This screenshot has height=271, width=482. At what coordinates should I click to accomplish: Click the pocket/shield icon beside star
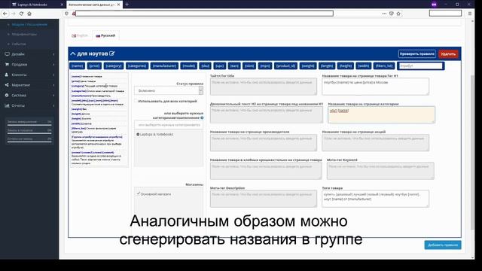coord(392,14)
